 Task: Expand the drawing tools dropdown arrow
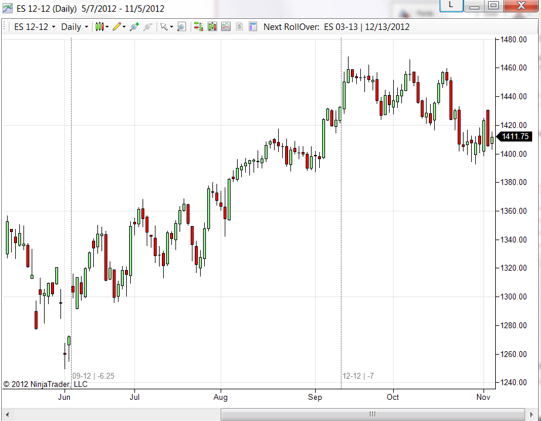124,27
